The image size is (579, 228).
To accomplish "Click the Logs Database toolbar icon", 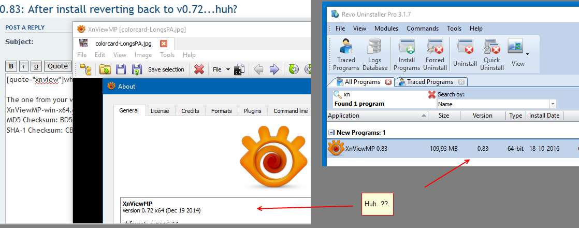I will (x=375, y=55).
